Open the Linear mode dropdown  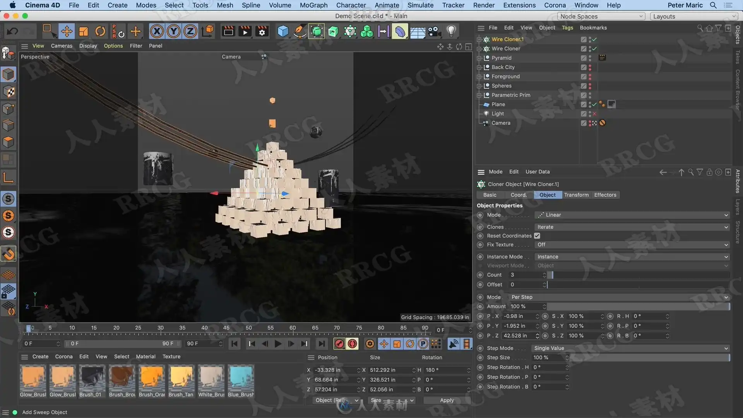632,215
